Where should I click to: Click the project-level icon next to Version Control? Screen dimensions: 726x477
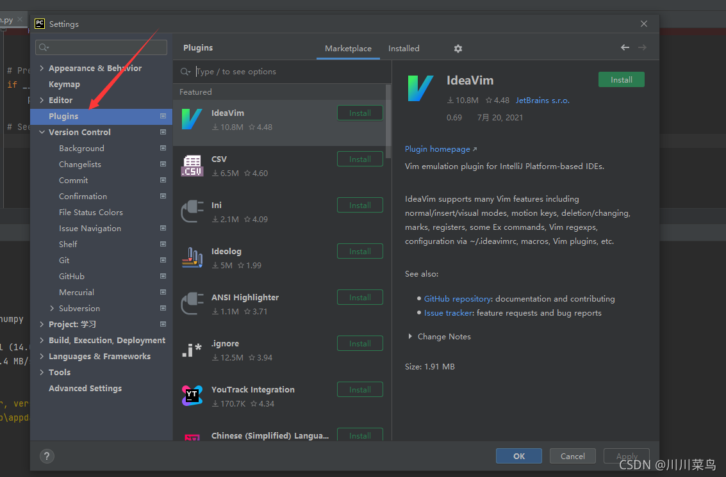163,133
